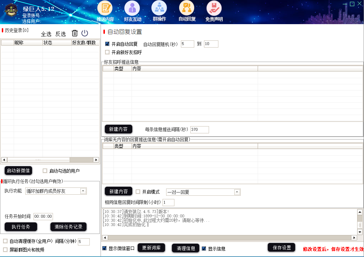Screen dimensions: 364x257
Task: Enable 开启新好友招呼
Action: click(x=106, y=52)
